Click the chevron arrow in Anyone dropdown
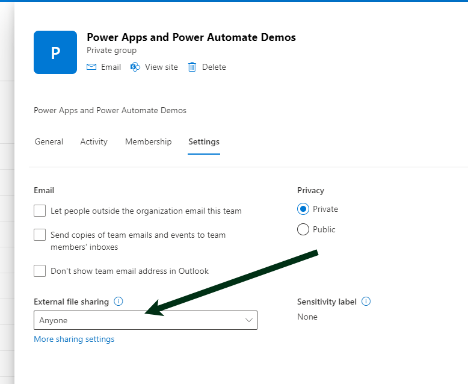 pos(249,320)
